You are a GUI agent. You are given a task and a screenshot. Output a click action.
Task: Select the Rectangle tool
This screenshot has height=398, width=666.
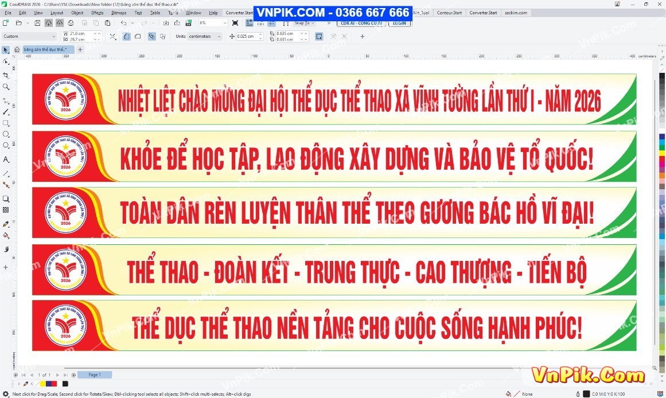tap(6, 123)
